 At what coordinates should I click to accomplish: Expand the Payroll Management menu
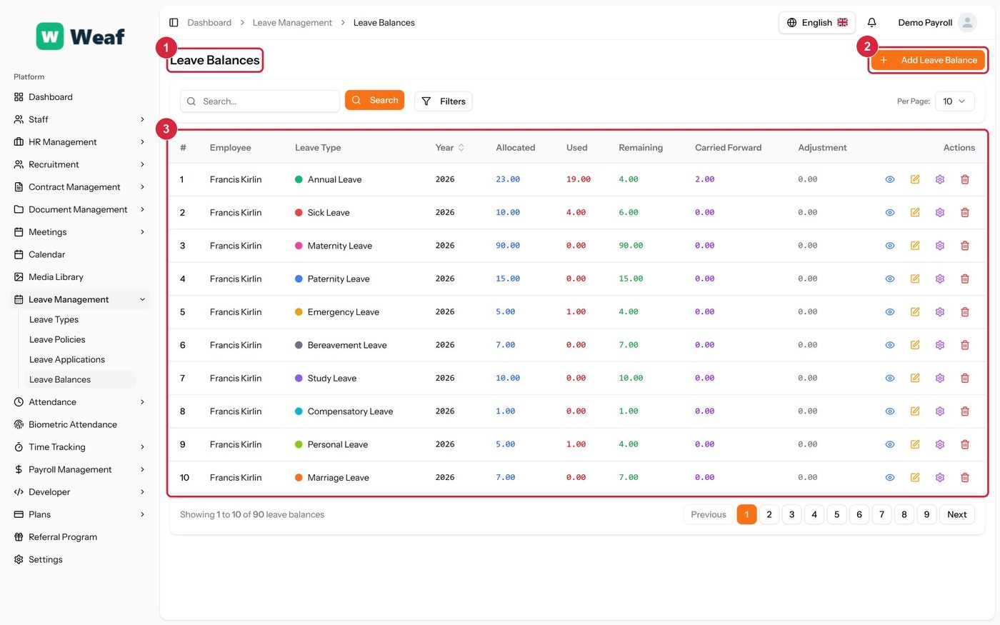point(79,469)
